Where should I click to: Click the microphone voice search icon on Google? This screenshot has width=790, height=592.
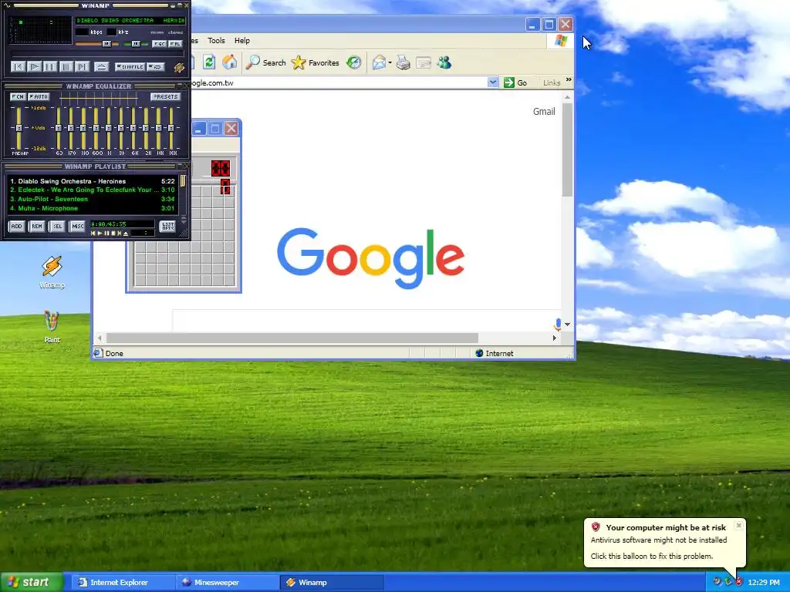coord(557,325)
